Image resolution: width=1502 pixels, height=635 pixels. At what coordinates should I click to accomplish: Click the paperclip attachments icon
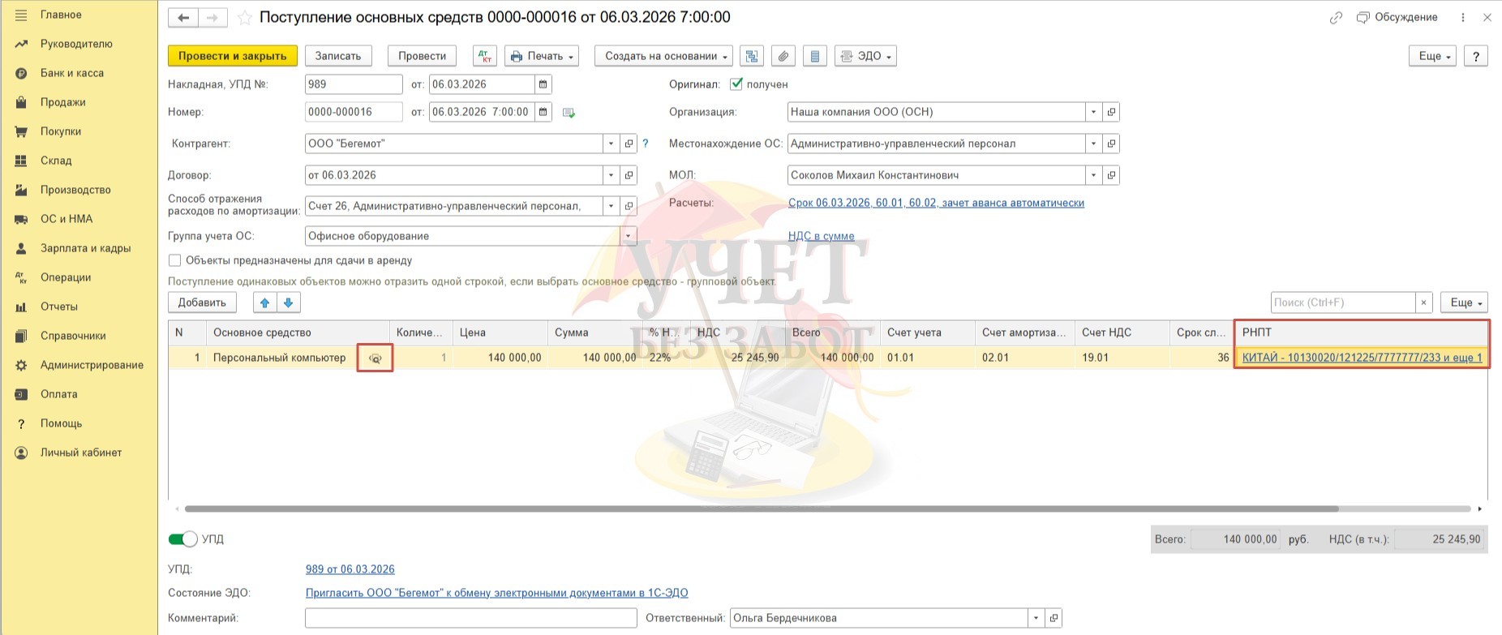point(783,56)
